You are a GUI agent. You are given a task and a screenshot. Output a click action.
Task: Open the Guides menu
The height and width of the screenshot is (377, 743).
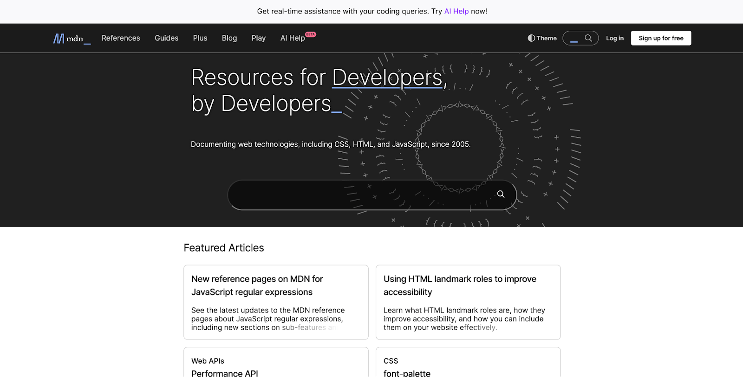click(166, 38)
